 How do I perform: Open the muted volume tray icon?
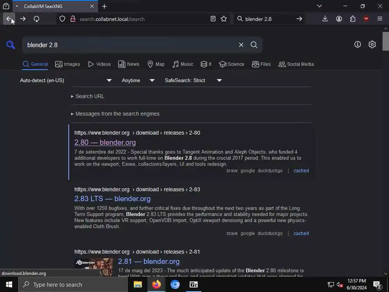pyautogui.click(x=339, y=284)
